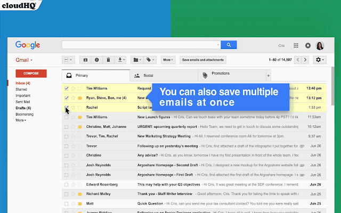Screen dimensions: 341x213
Task: Click the COMPOSE button
Action: 31,73
